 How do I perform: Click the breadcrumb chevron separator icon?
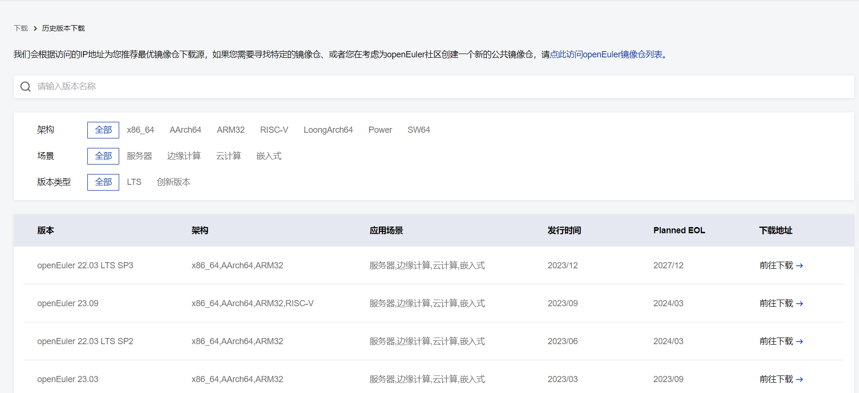point(35,28)
